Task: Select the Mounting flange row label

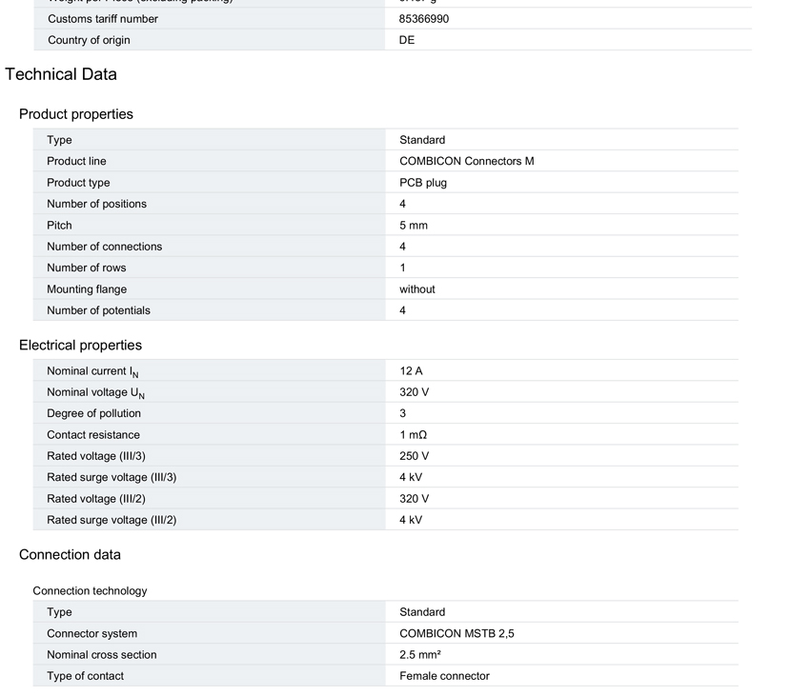Action: pos(87,289)
